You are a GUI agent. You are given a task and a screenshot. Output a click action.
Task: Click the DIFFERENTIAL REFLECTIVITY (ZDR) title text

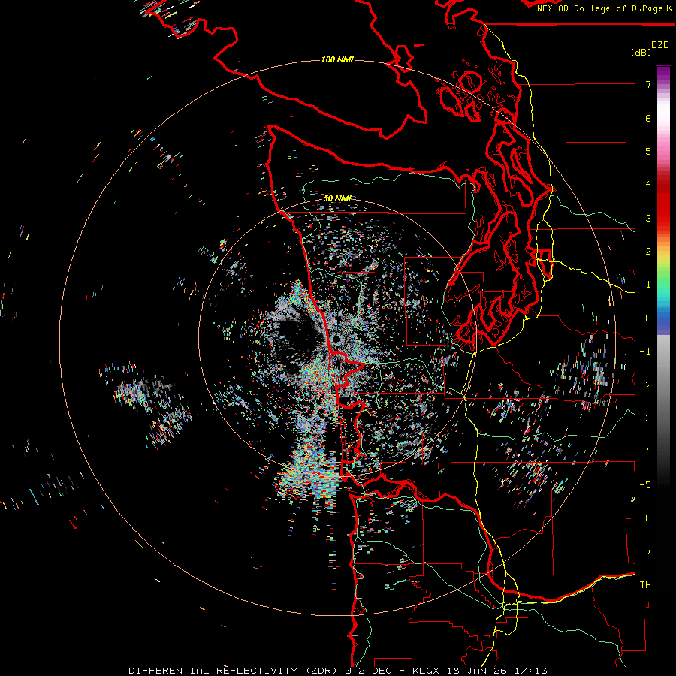point(234,671)
